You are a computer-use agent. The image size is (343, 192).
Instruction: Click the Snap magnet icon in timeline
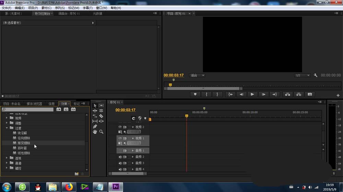133,118
